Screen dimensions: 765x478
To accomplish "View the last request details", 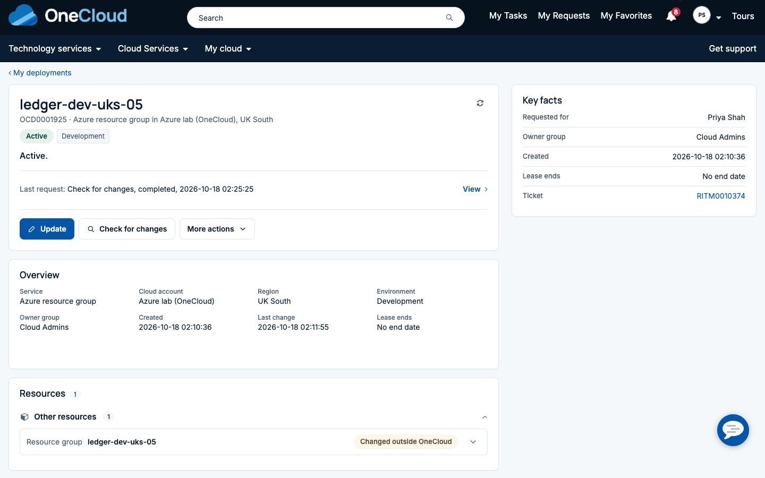I will 475,189.
